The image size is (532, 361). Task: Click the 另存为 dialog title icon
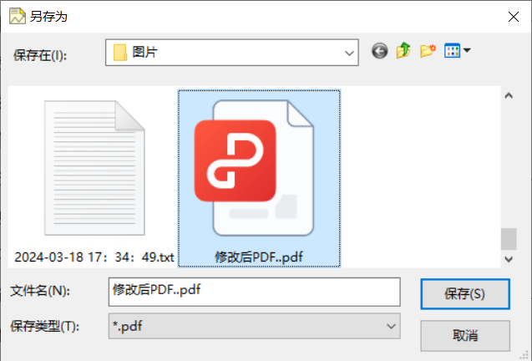tap(18, 16)
